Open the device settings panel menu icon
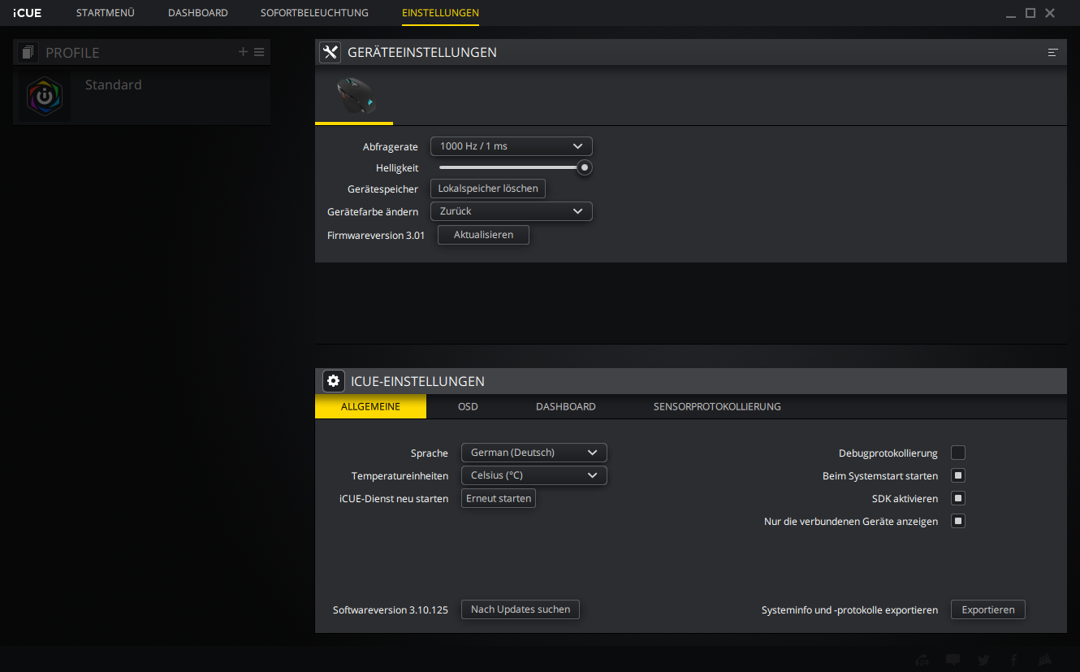Image resolution: width=1080 pixels, height=672 pixels. (x=1052, y=53)
